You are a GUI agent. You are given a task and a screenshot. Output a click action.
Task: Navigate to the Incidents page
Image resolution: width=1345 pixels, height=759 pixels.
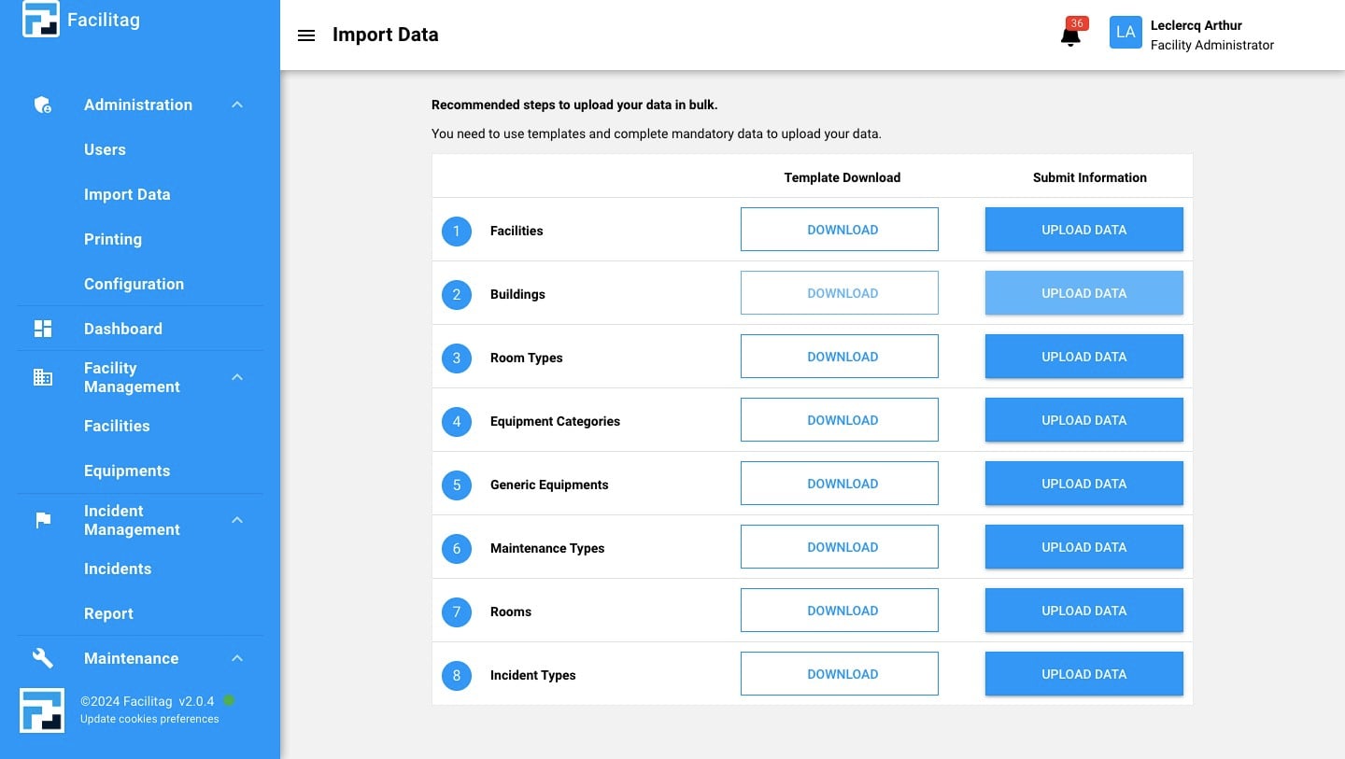[x=118, y=569]
